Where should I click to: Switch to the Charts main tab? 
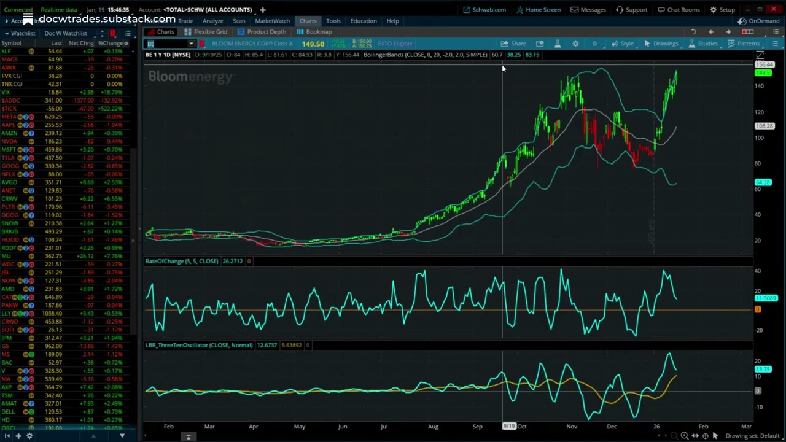(x=308, y=21)
